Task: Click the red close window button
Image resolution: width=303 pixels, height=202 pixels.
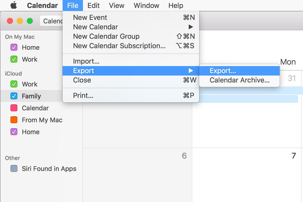Action: (10, 21)
